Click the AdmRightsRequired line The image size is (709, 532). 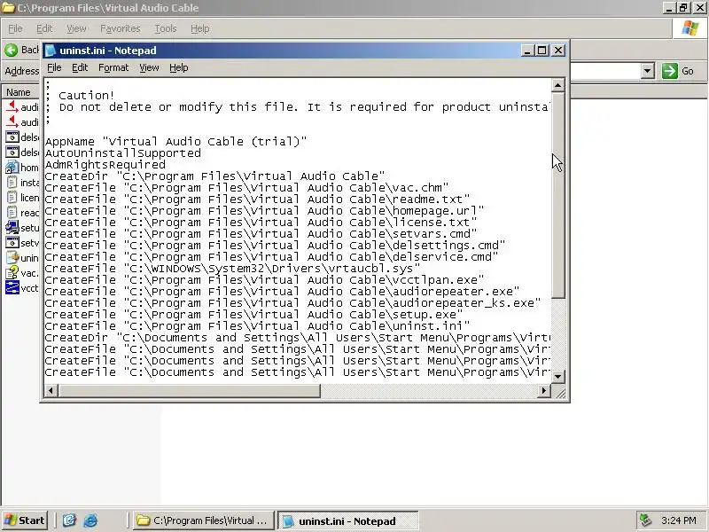[105, 165]
